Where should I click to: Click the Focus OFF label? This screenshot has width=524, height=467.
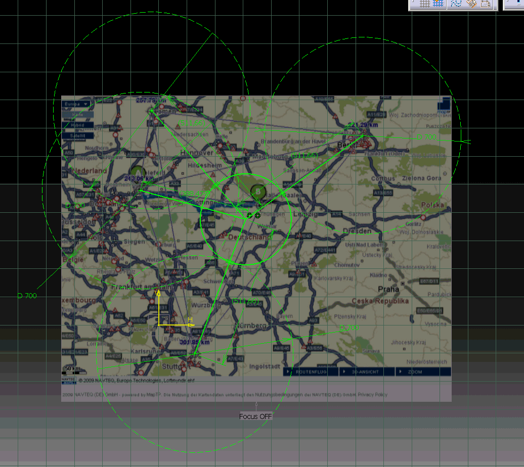point(255,416)
